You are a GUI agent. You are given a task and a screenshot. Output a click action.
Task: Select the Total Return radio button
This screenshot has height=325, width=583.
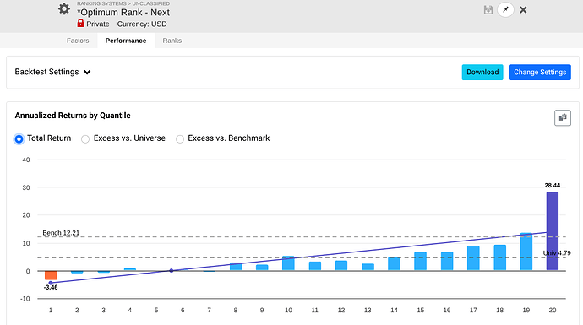pos(19,139)
